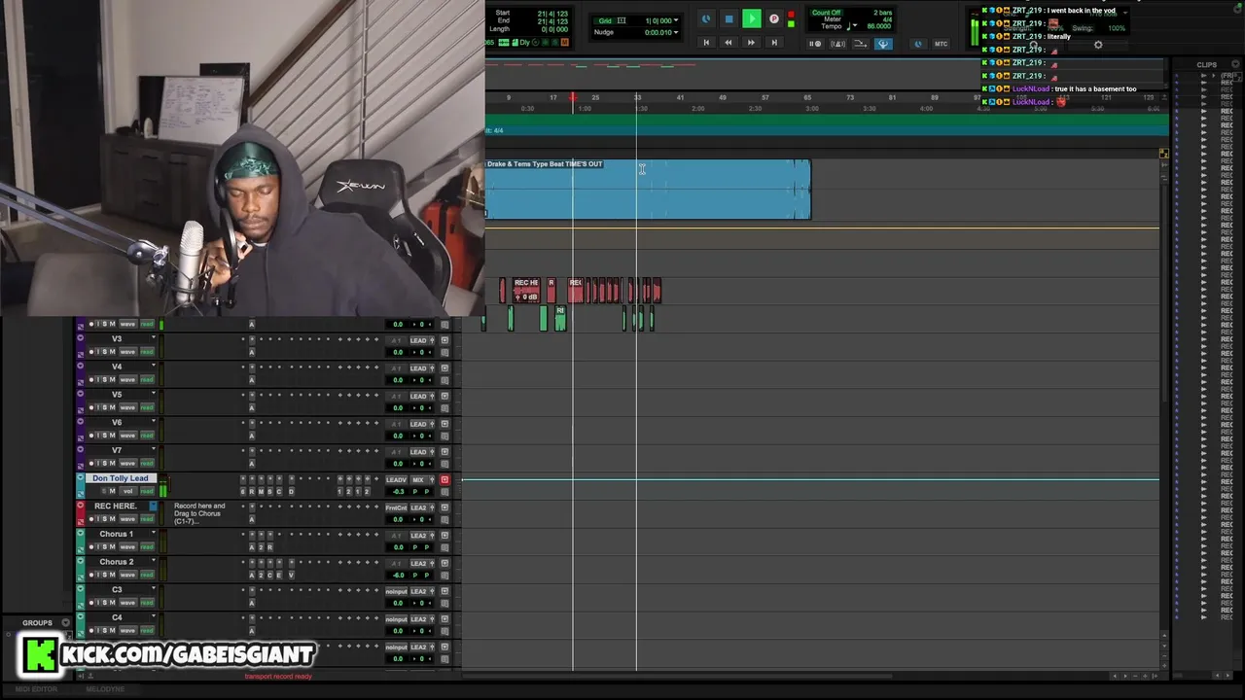Click the Fast Forward transport button
Screen dimensions: 1245x700
(x=751, y=43)
